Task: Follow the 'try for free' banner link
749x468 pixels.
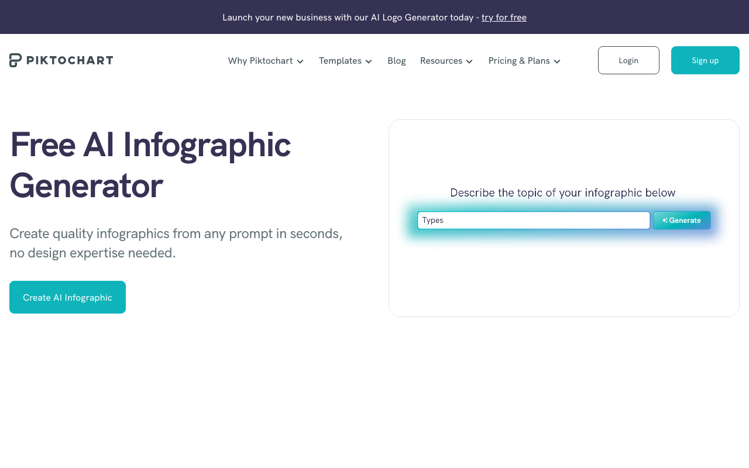Action: [x=504, y=18]
